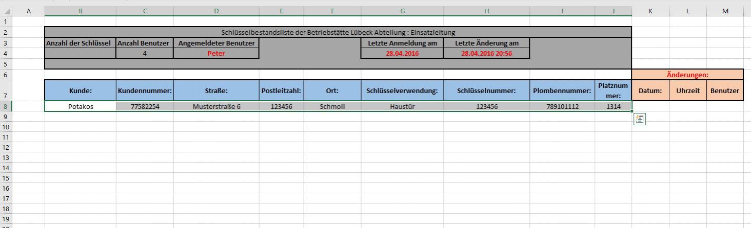Select the Potakos customer cell
751x228 pixels.
tap(81, 106)
